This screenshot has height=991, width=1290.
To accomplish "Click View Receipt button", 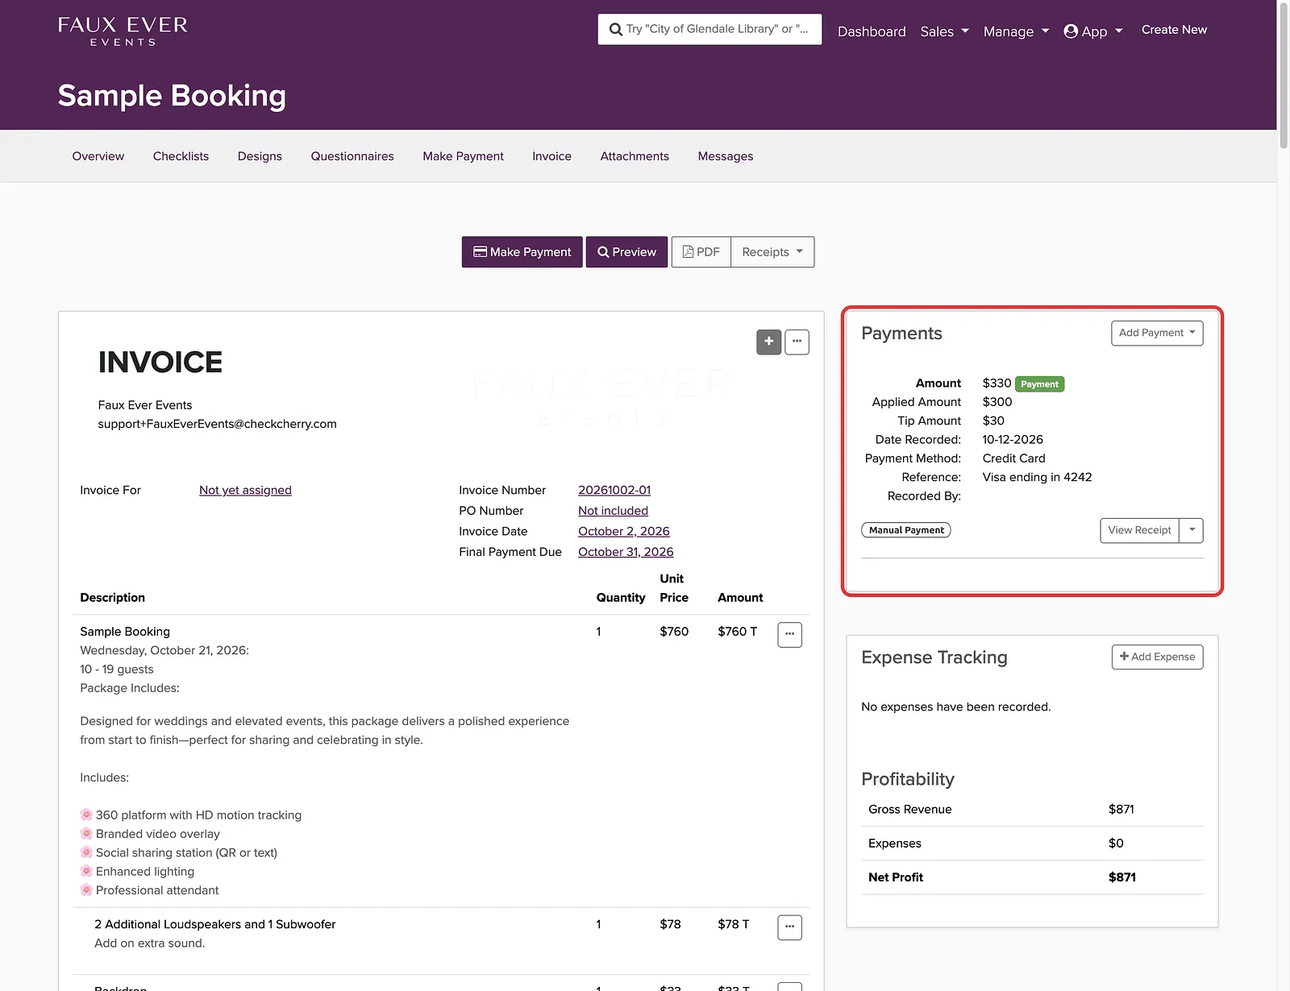I will [x=1139, y=530].
